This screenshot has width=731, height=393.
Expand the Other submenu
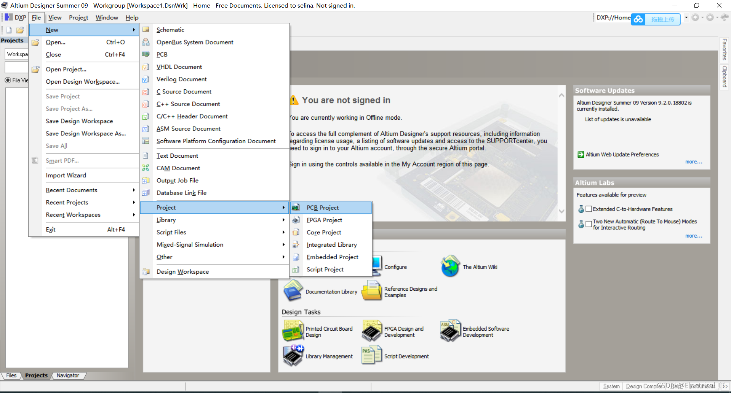214,257
